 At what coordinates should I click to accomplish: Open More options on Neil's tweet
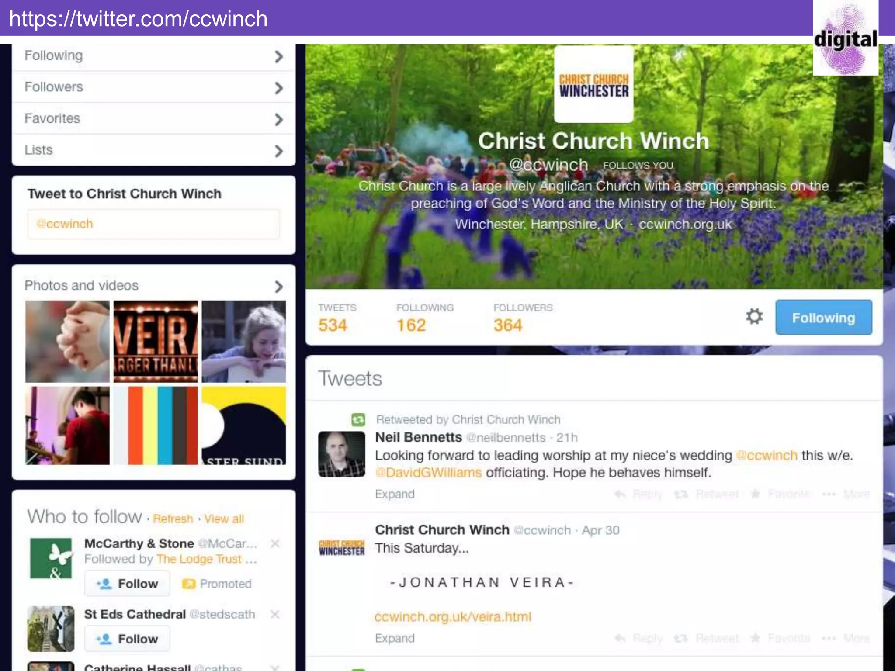pyautogui.click(x=846, y=494)
